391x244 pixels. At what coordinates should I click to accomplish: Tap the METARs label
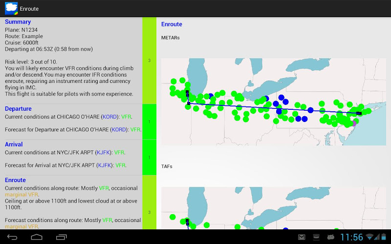[x=170, y=38]
